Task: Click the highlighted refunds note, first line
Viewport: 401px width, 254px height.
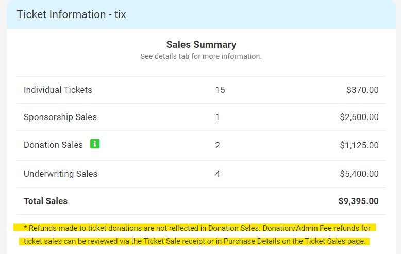Action: 197,228
